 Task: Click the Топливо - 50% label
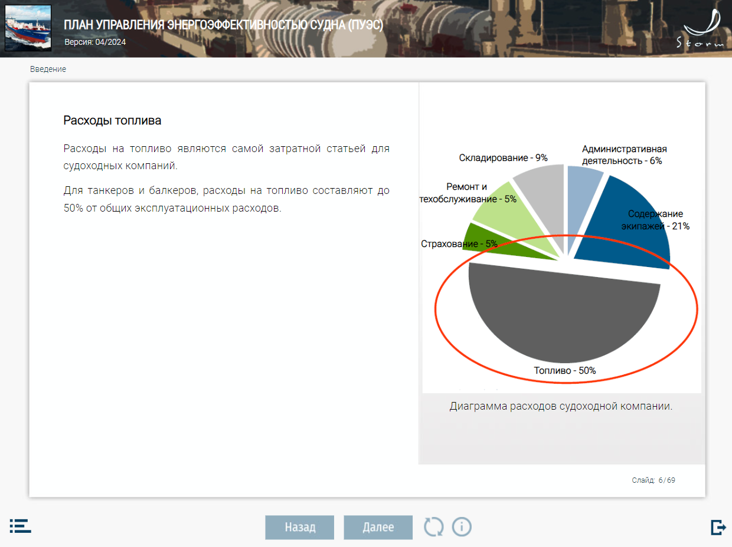(565, 371)
